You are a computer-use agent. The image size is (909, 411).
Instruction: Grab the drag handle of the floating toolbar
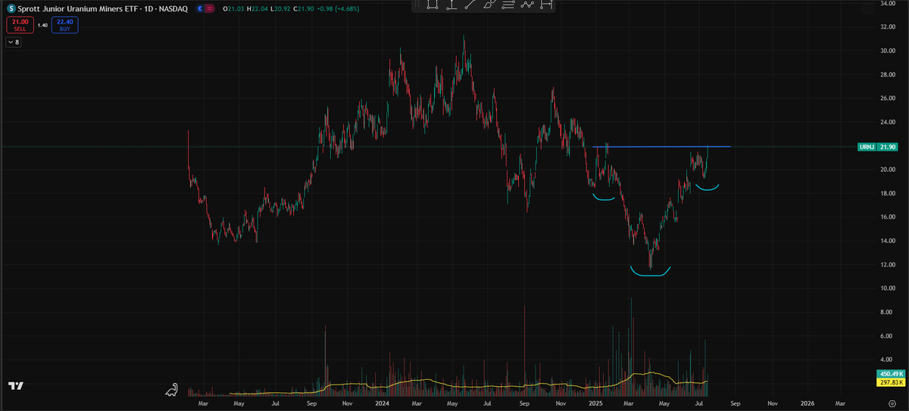click(x=418, y=4)
